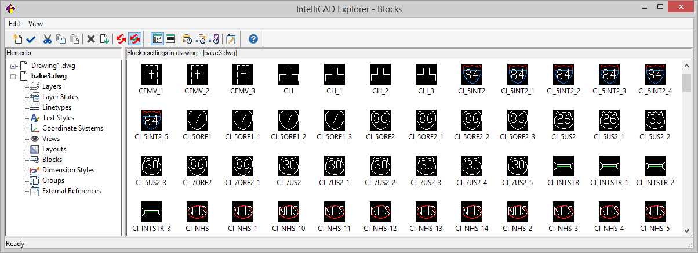Select Dimension Styles in the Elements tree

68,170
